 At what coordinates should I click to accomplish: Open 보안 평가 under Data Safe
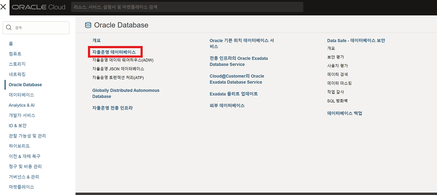336,57
